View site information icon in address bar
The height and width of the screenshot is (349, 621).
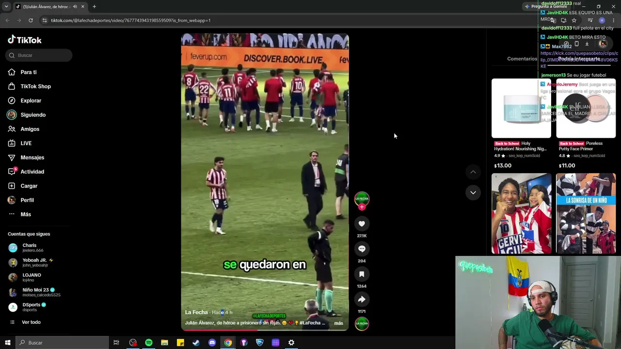(44, 20)
